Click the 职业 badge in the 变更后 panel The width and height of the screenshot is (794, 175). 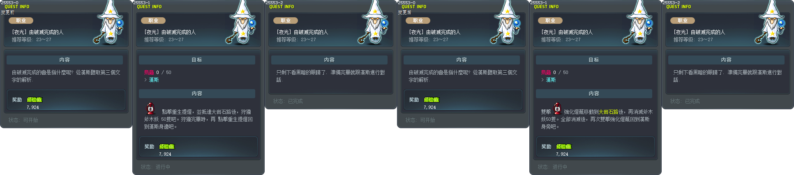coord(418,21)
